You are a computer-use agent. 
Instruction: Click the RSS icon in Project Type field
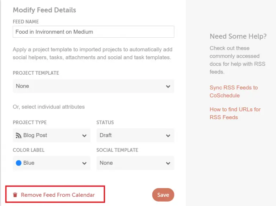(x=19, y=136)
